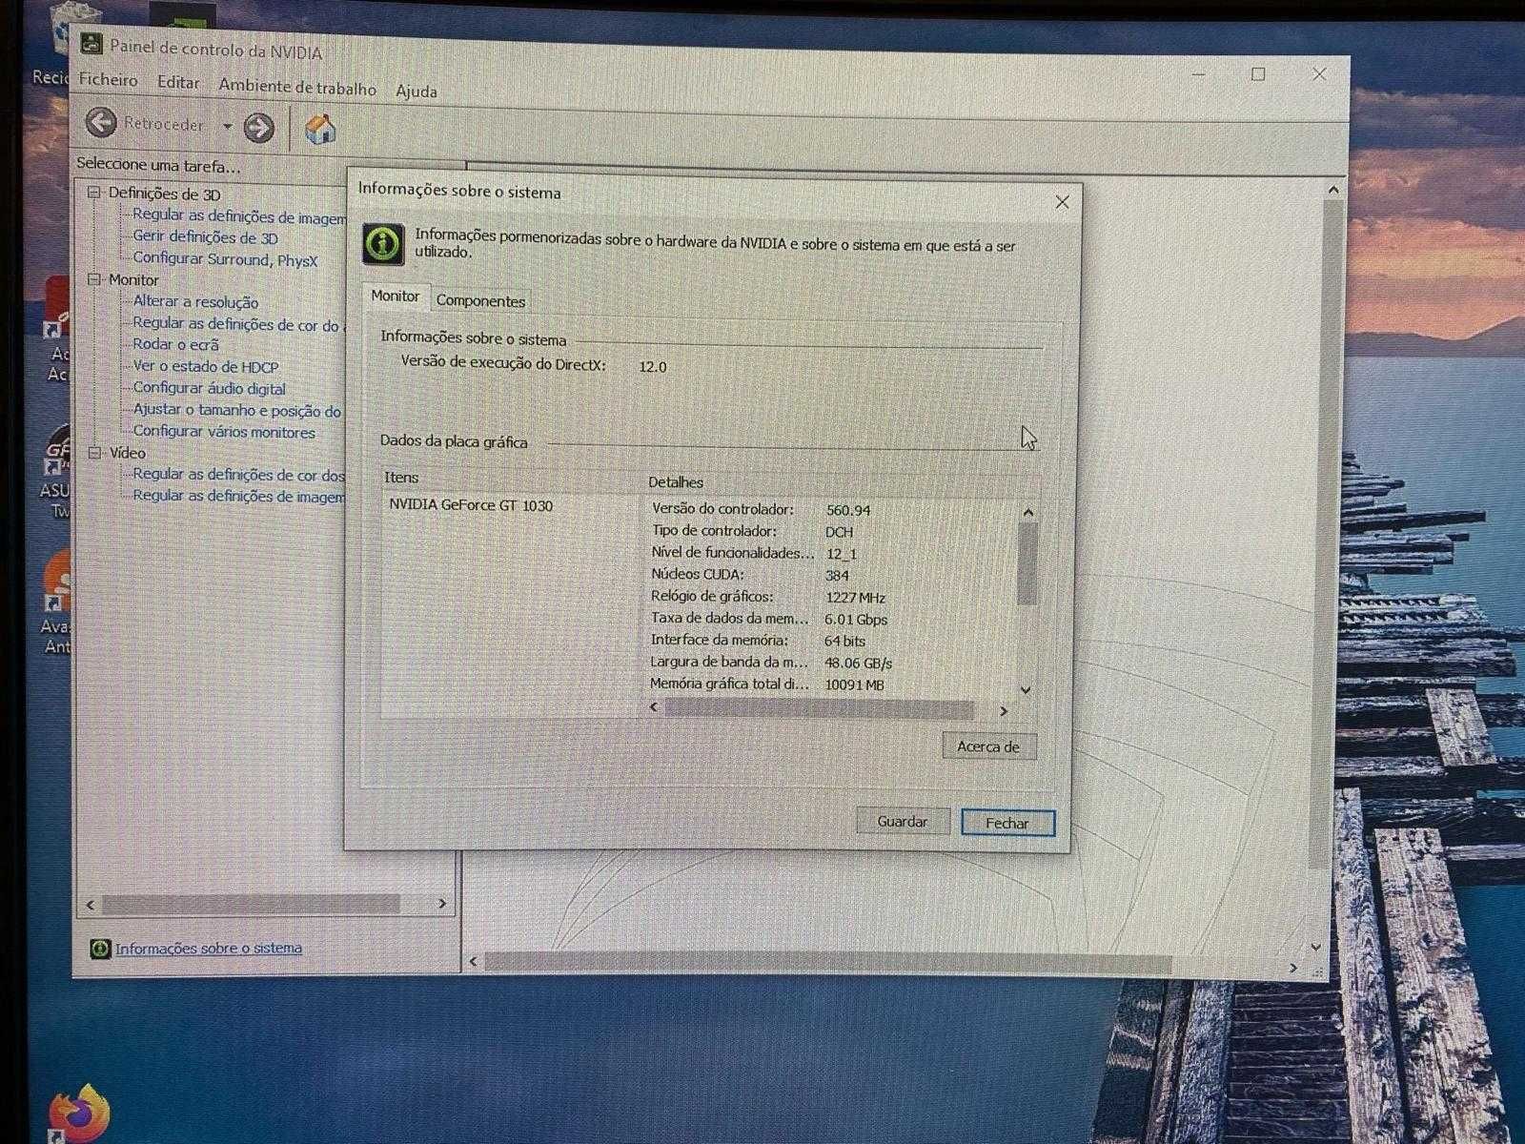Image resolution: width=1525 pixels, height=1144 pixels.
Task: Open Informações sobre o sistema link
Action: 209,948
